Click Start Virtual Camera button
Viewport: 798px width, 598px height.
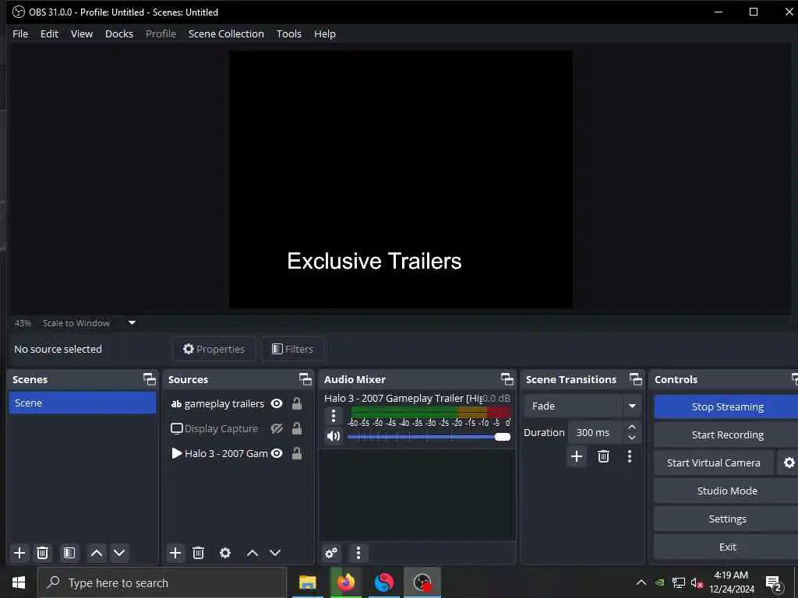714,463
